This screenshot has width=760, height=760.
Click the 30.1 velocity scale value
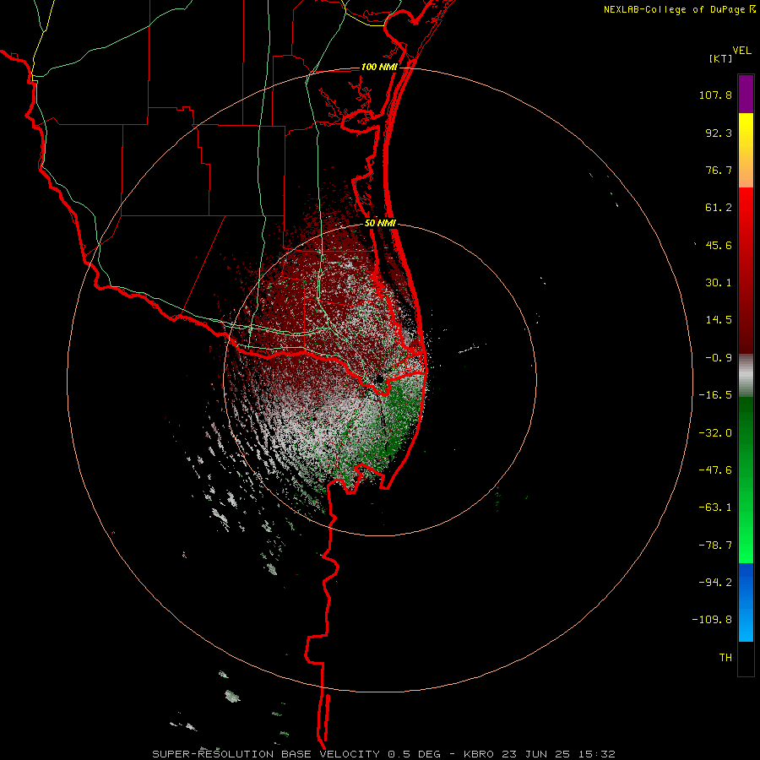(719, 283)
